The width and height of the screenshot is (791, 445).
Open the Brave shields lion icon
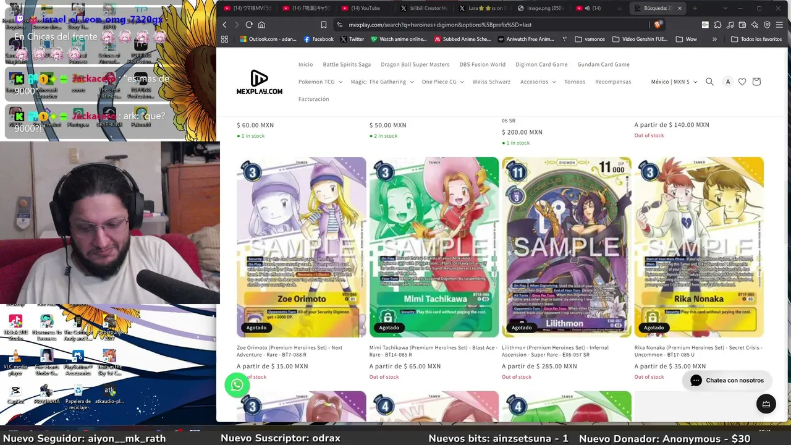point(658,25)
